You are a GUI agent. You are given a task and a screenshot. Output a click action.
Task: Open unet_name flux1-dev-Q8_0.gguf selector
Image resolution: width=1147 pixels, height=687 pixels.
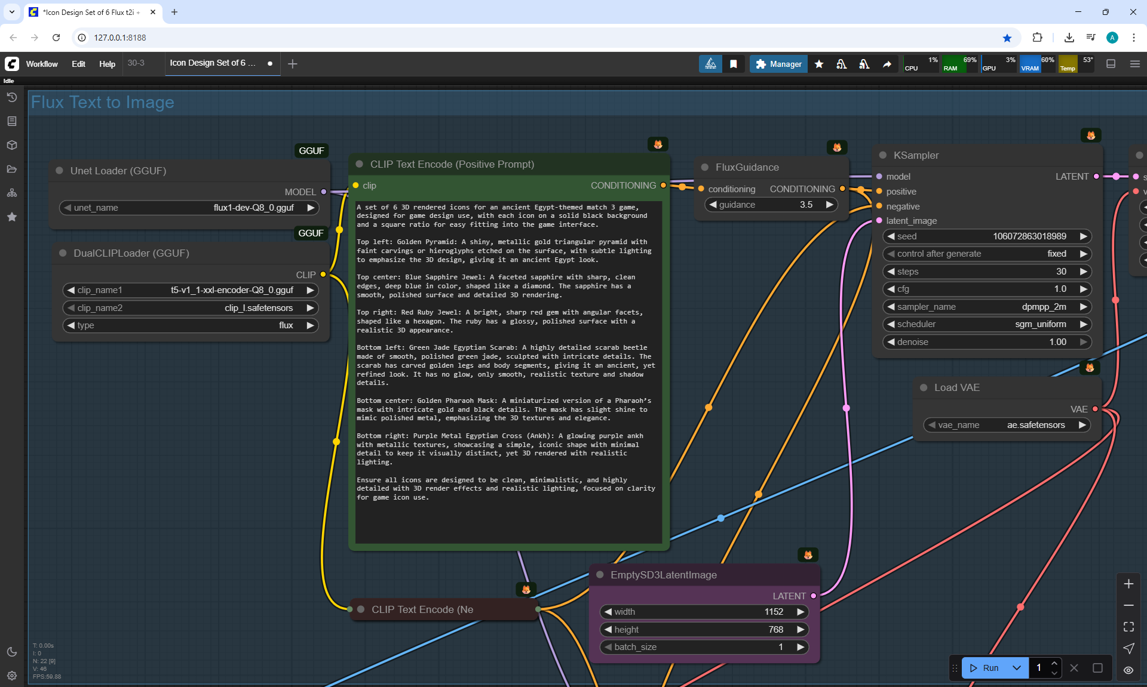tap(189, 208)
